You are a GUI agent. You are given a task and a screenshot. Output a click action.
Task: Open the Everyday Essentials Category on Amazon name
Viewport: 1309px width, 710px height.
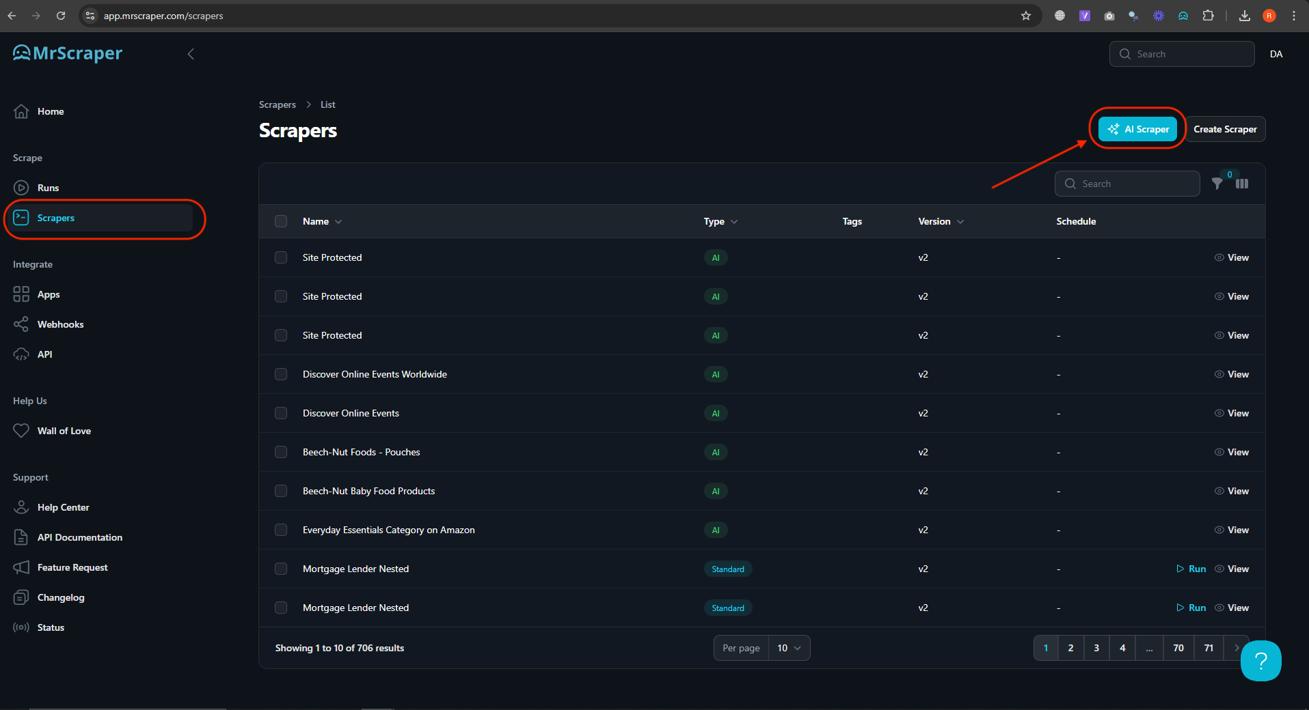tap(388, 530)
